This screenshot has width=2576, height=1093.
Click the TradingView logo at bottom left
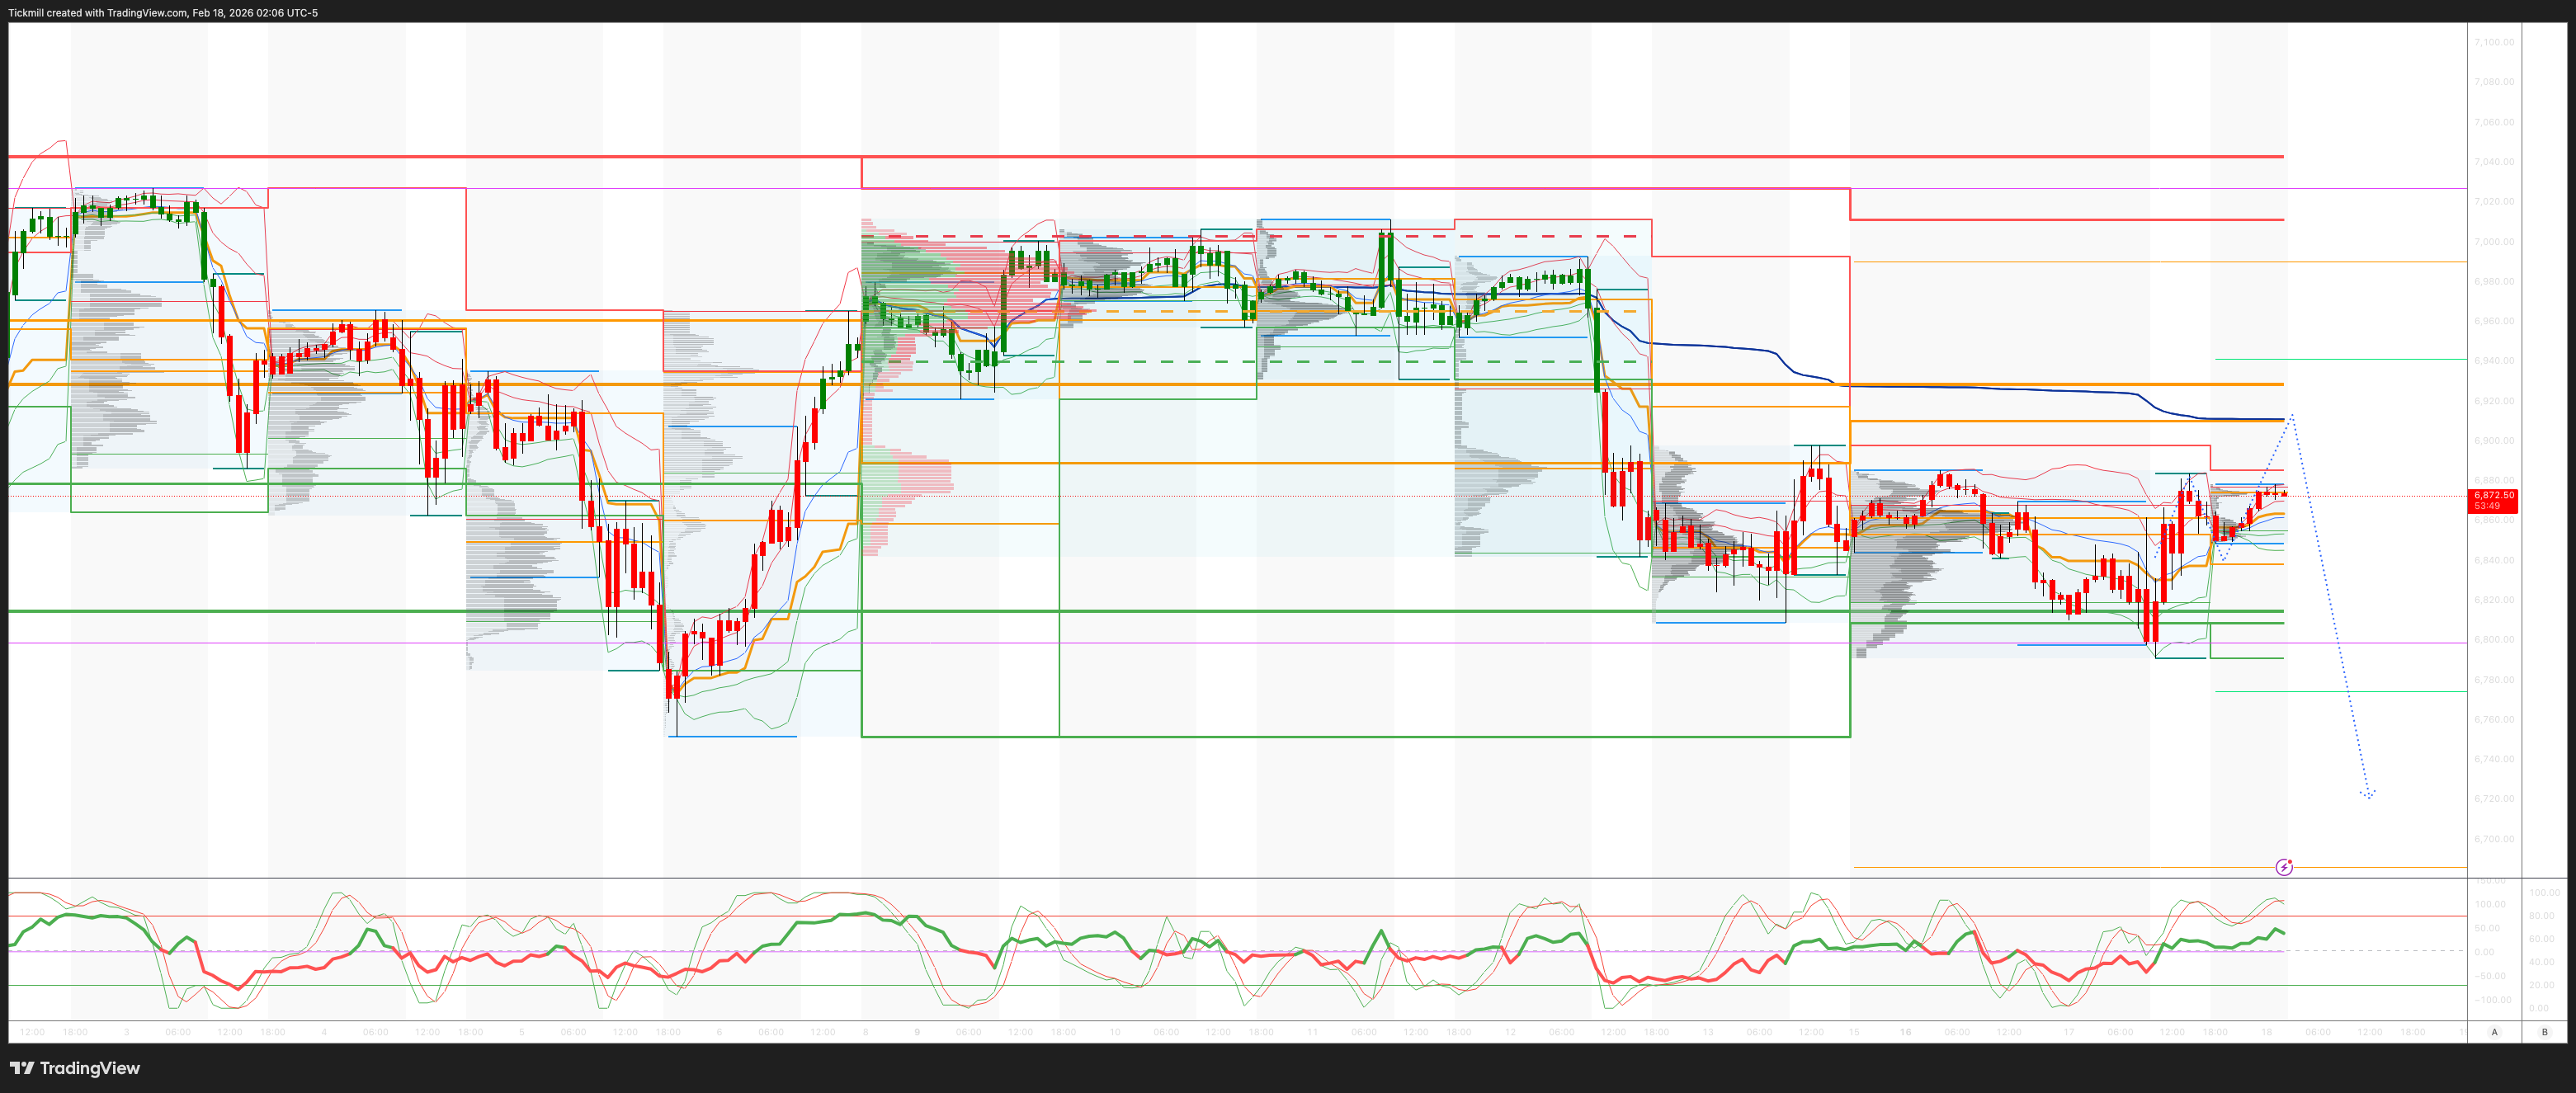tap(75, 1068)
